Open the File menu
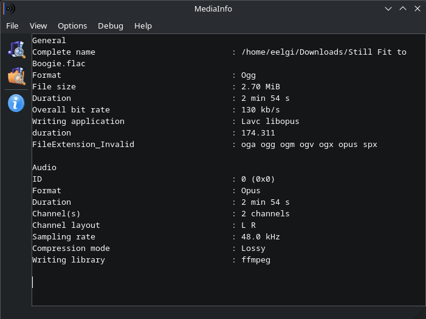Viewport: 426px width, 319px height. click(x=12, y=26)
